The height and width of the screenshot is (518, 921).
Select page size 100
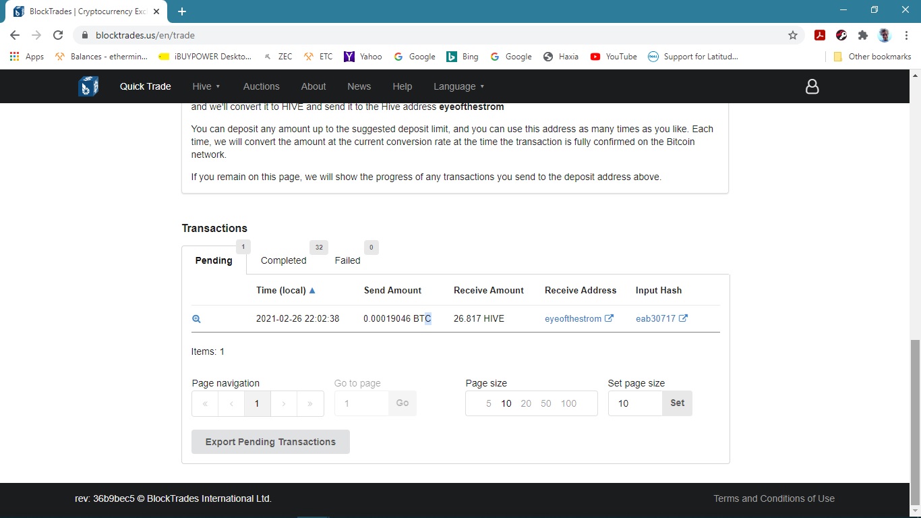tap(569, 403)
